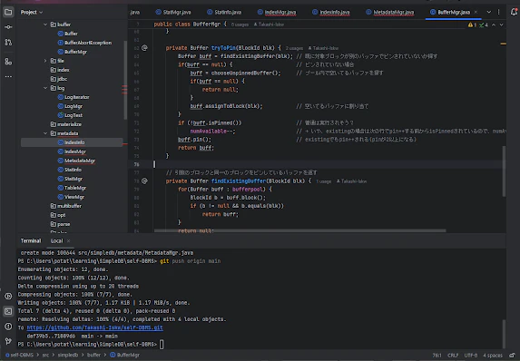Jump to previous highlighted error arrow

(494, 24)
